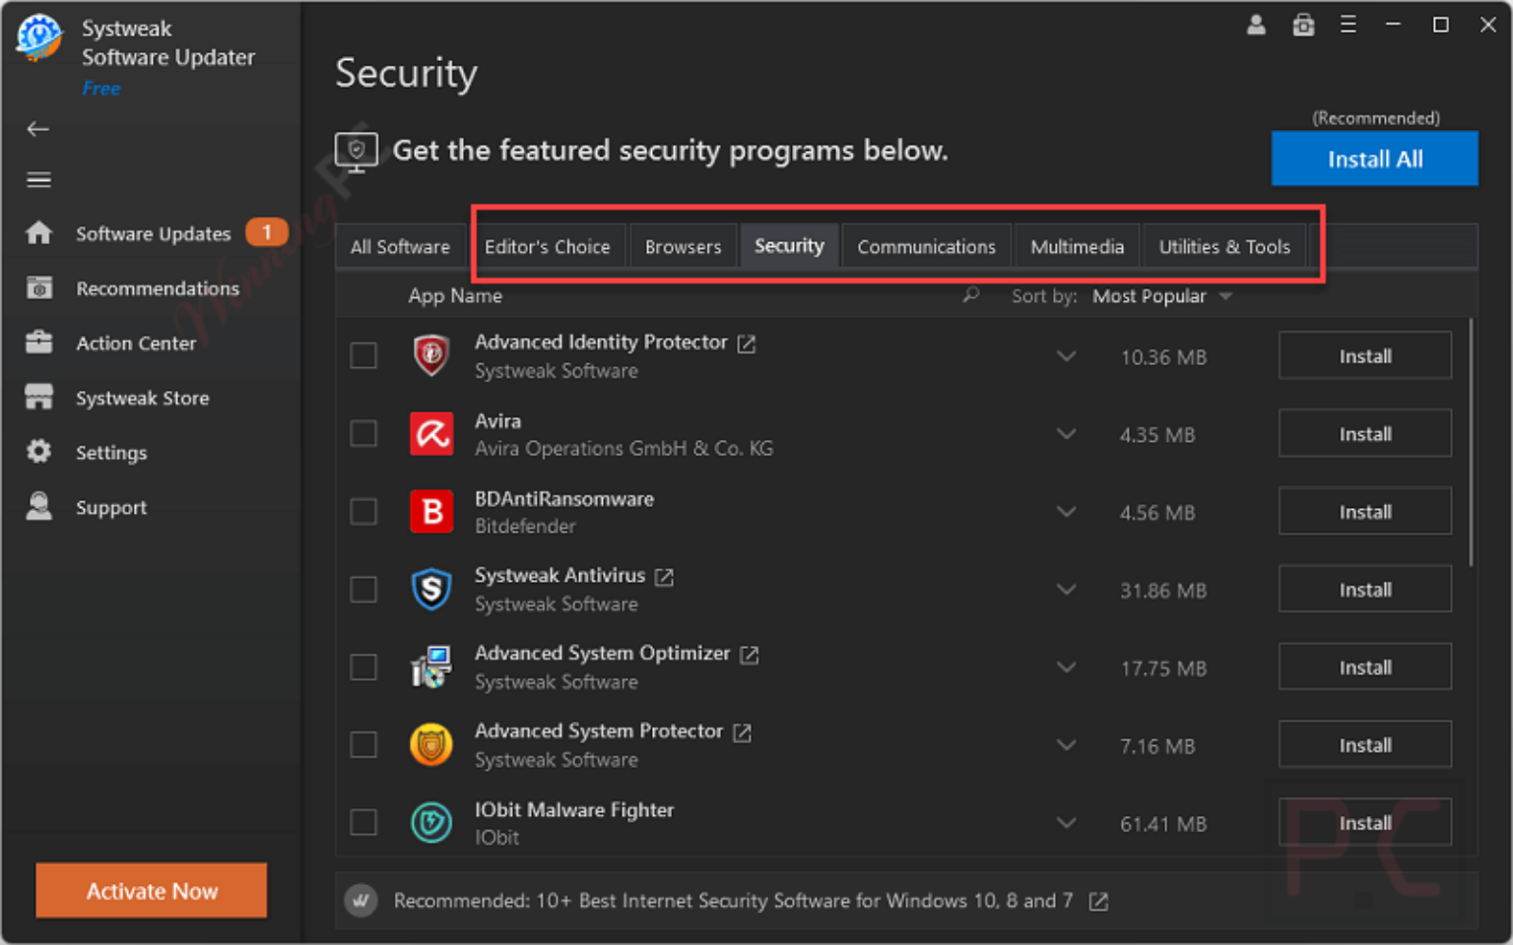Open the Editor's Choice tab
Image resolution: width=1513 pixels, height=945 pixels.
tap(548, 246)
